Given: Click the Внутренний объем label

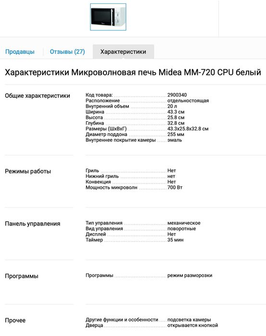Looking at the screenshot, I should [107, 106].
